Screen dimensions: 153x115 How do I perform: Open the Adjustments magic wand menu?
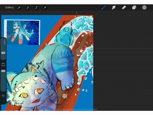tap(28, 7)
